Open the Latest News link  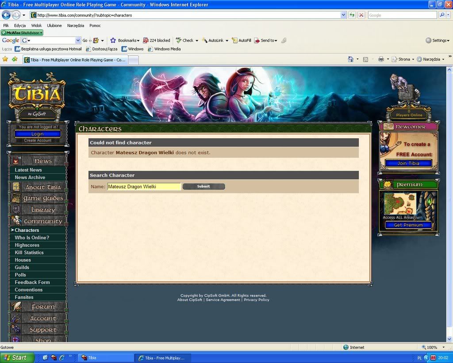[x=28, y=170]
